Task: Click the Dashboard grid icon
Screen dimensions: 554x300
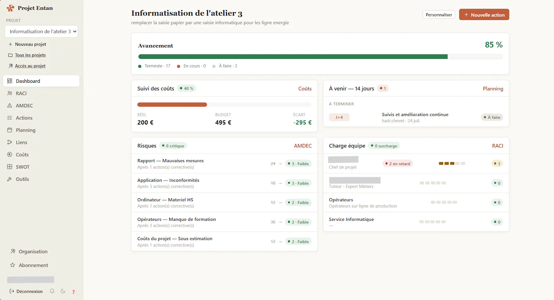Action: point(10,81)
